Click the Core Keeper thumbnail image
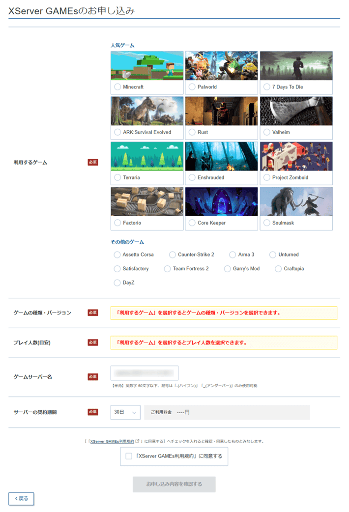Viewport: 349px width, 512px height. pos(222,201)
